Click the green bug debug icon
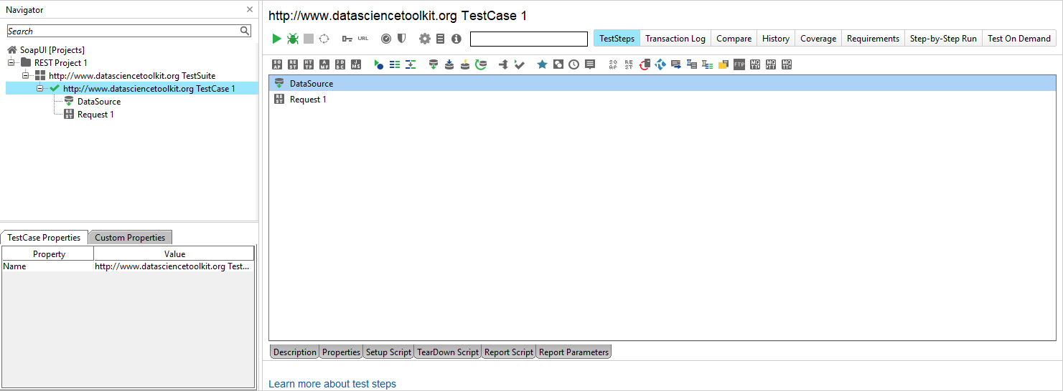 [293, 39]
